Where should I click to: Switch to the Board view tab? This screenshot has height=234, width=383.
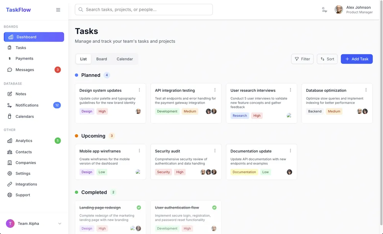[101, 59]
